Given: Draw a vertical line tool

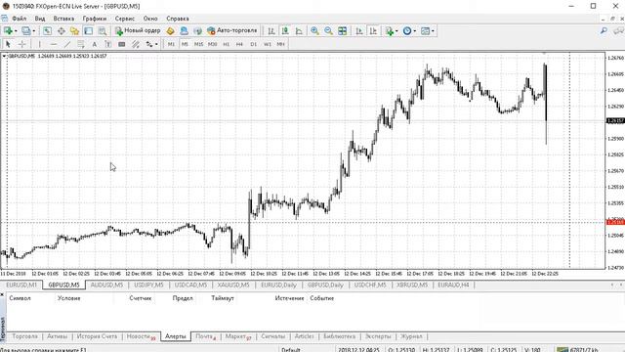Looking at the screenshot, I should [x=39, y=44].
